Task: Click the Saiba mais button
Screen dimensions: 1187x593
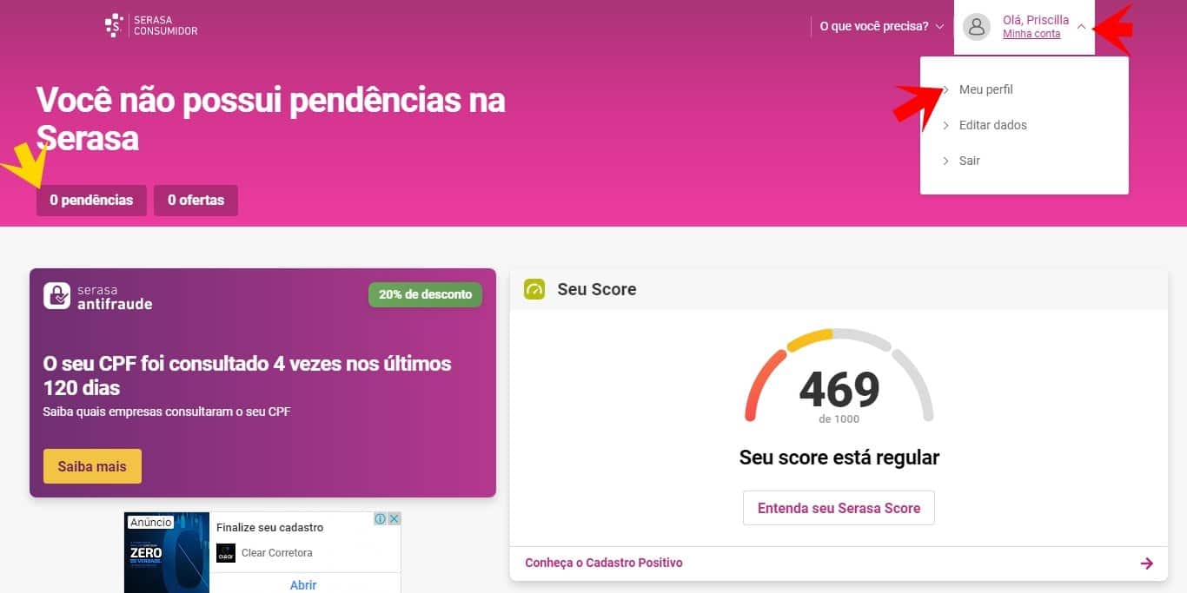Action: [92, 466]
